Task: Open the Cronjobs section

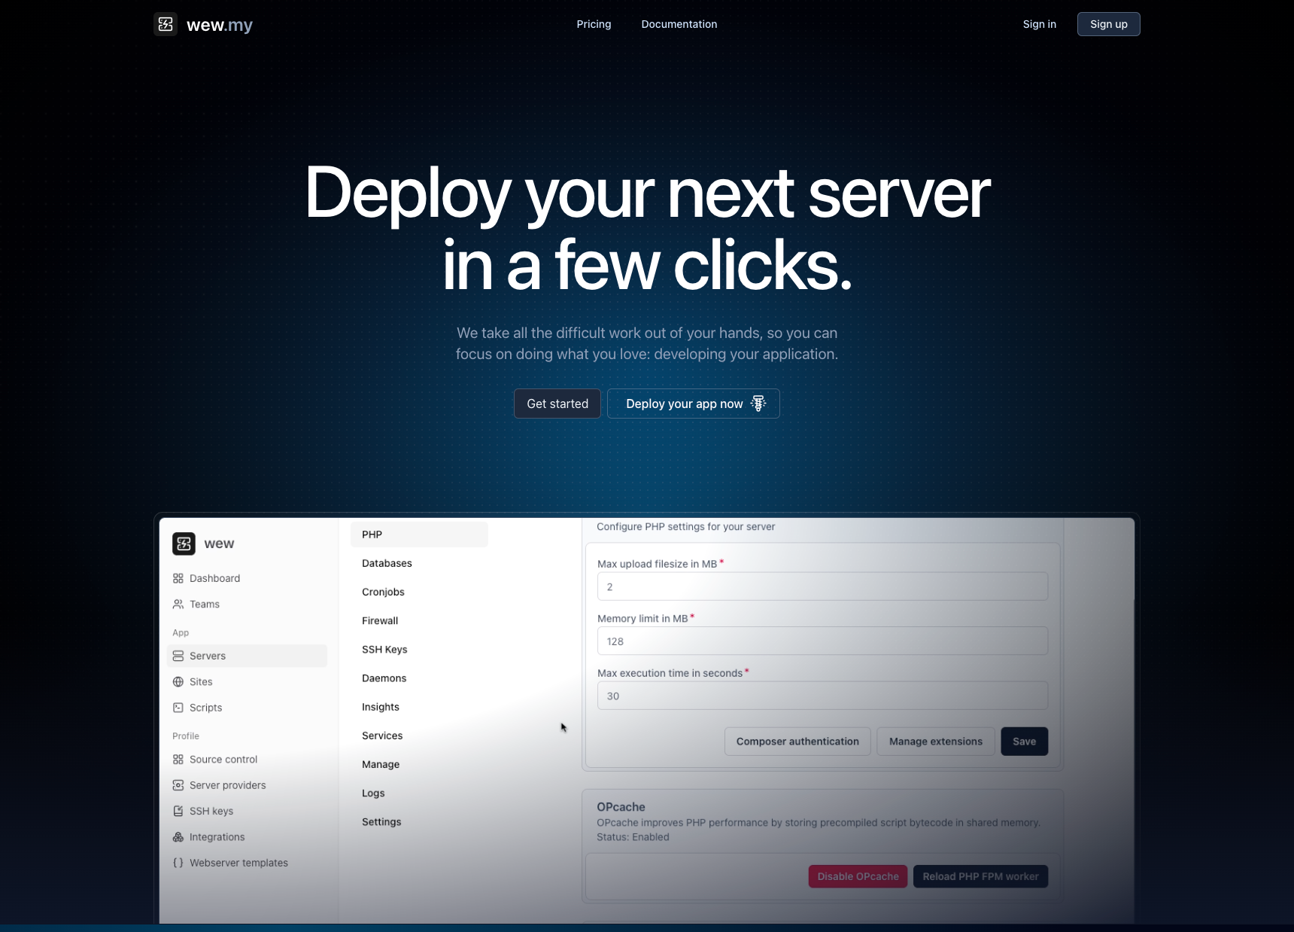Action: pos(383,592)
